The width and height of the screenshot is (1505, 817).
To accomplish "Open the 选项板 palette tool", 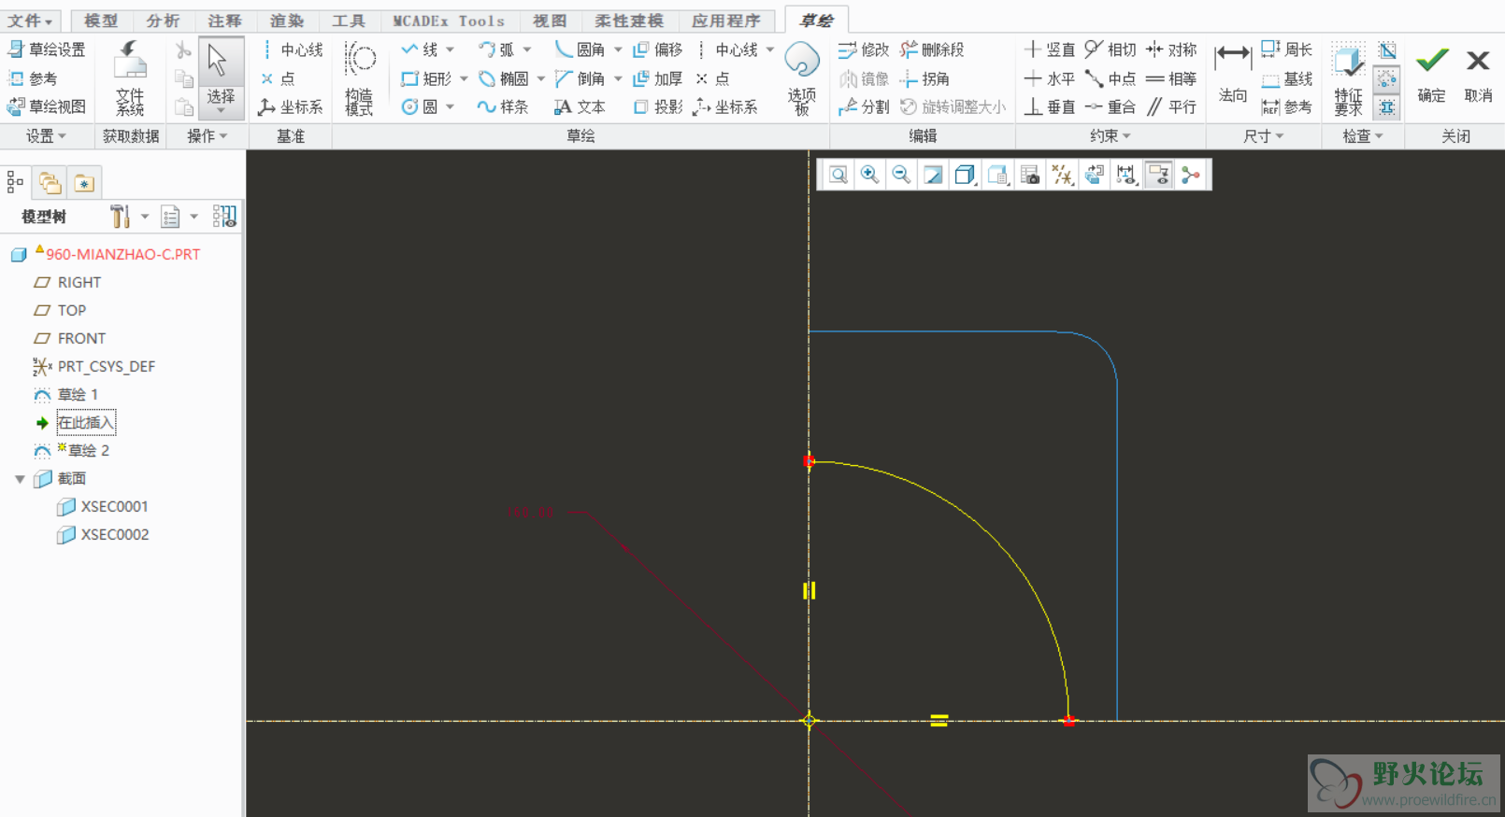I will [x=802, y=79].
